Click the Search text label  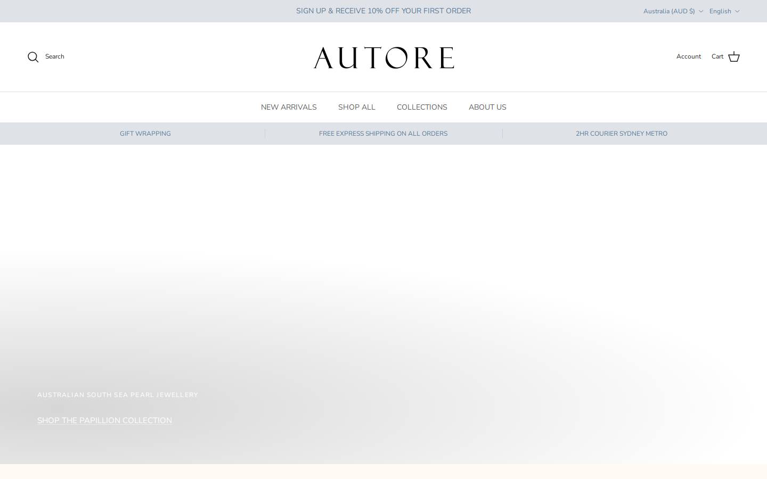(x=55, y=56)
